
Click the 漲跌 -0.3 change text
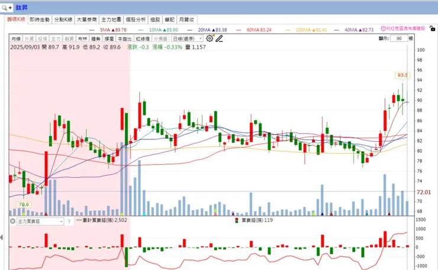[138, 47]
